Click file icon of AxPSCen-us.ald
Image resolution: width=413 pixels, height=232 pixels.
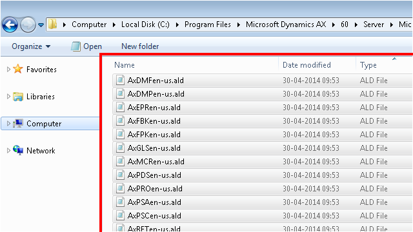[x=120, y=215]
